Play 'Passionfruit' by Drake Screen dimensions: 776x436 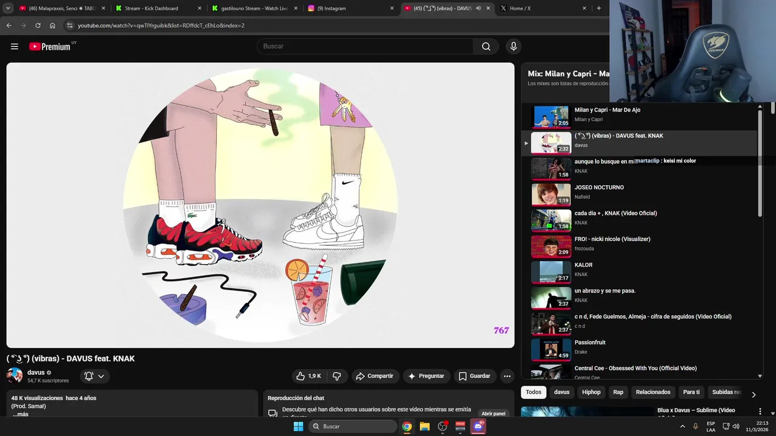pyautogui.click(x=639, y=350)
